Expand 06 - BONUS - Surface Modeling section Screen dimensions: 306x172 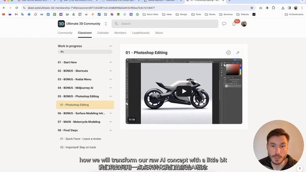pos(110,113)
